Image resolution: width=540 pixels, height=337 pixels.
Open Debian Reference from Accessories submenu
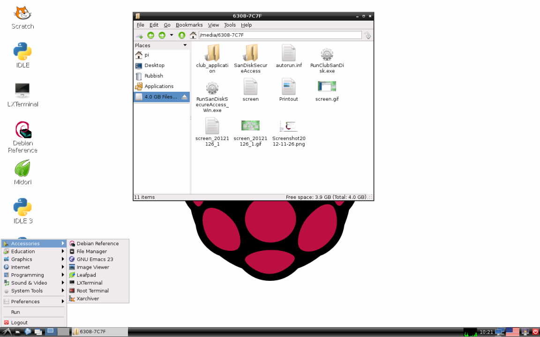point(98,243)
